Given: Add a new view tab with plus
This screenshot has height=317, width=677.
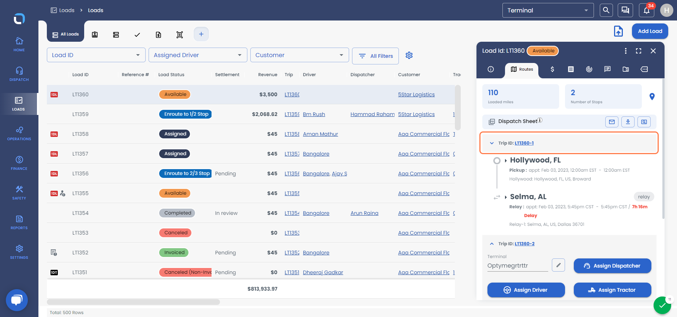Looking at the screenshot, I should (201, 34).
